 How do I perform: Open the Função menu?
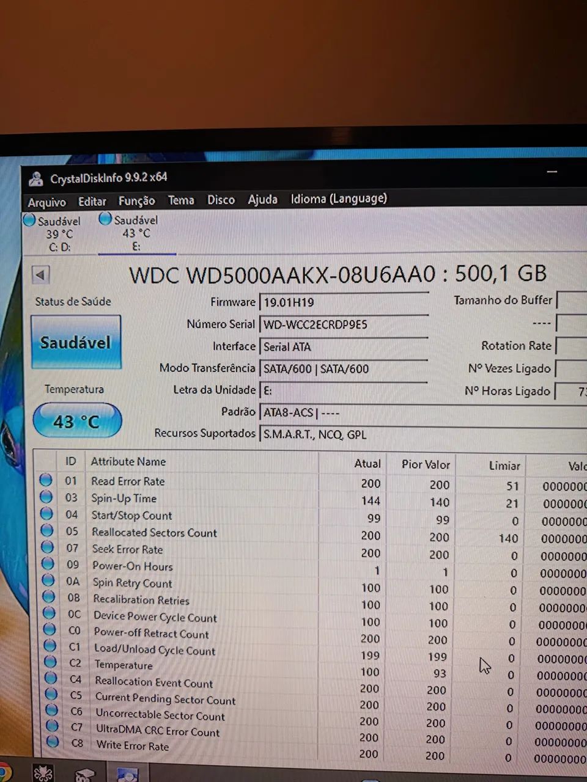coord(137,201)
